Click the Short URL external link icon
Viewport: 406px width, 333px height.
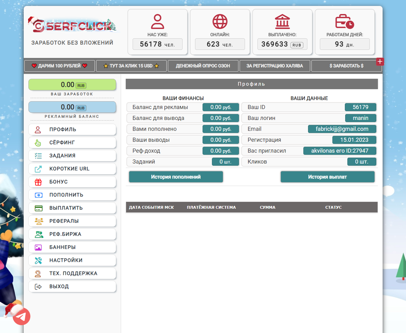click(38, 169)
